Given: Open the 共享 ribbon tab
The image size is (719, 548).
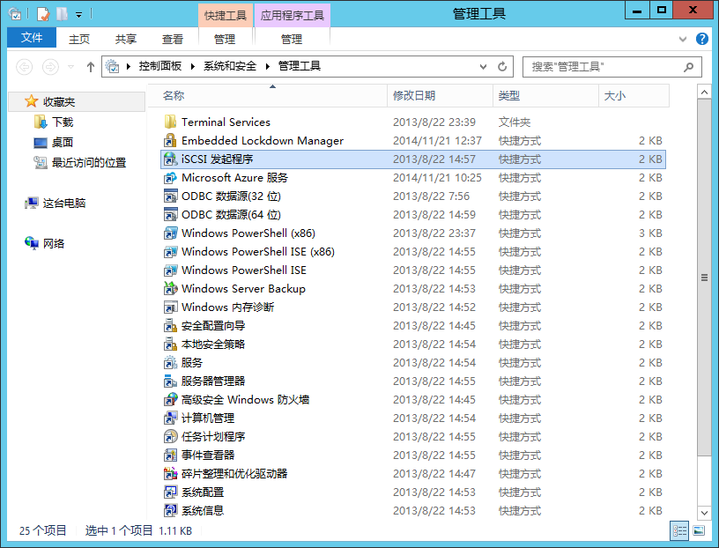Looking at the screenshot, I should tap(126, 39).
